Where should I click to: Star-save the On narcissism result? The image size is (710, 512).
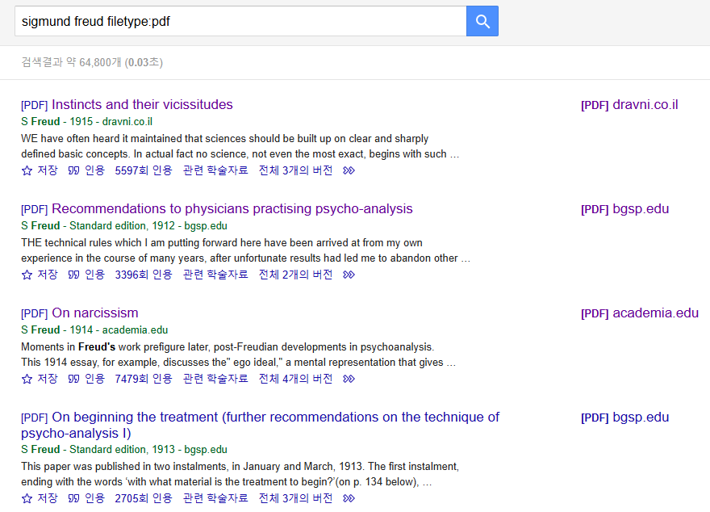point(40,379)
